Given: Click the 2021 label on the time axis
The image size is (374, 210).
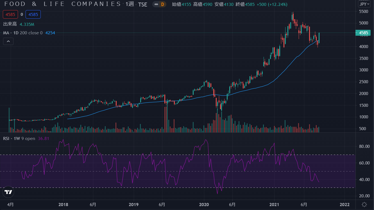Looking at the screenshot, I should (x=274, y=204).
